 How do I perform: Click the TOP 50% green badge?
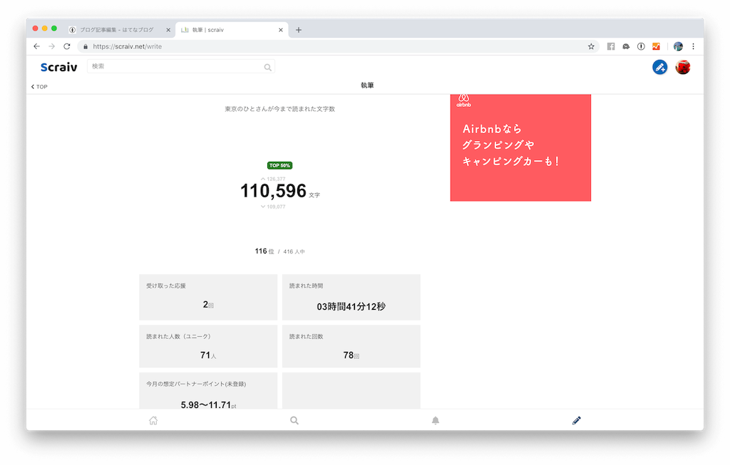(x=279, y=165)
